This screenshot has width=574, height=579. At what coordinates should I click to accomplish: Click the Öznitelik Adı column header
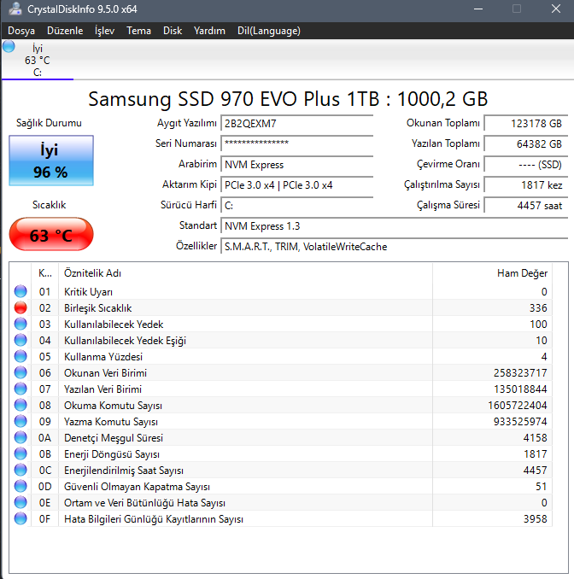pyautogui.click(x=245, y=273)
